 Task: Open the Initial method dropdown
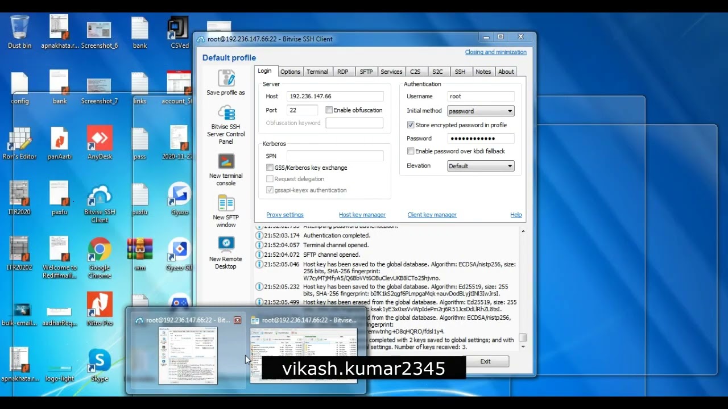tap(481, 111)
